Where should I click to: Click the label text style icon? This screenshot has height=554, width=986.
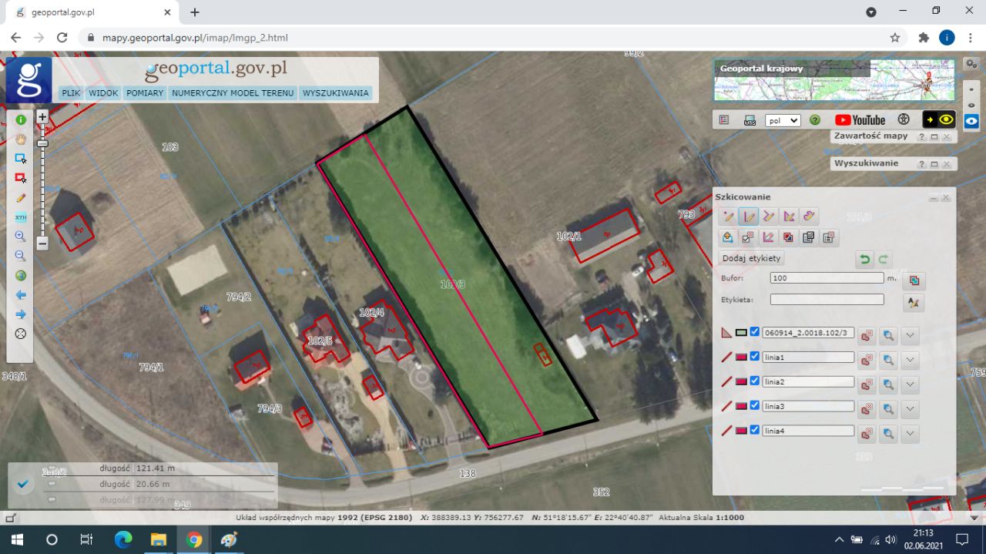pyautogui.click(x=914, y=303)
